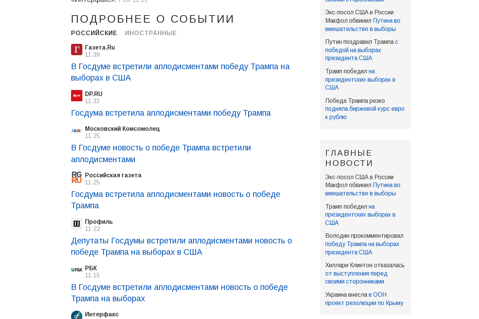
Task: Open sidebar link 'с победой на выборах президента США'
Action: coord(362,50)
